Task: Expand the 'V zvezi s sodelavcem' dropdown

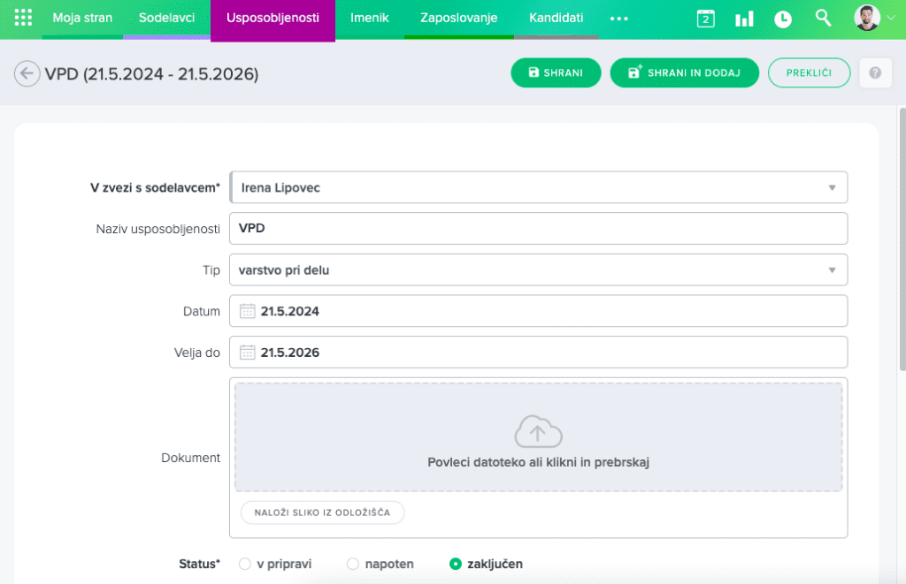Action: (831, 187)
